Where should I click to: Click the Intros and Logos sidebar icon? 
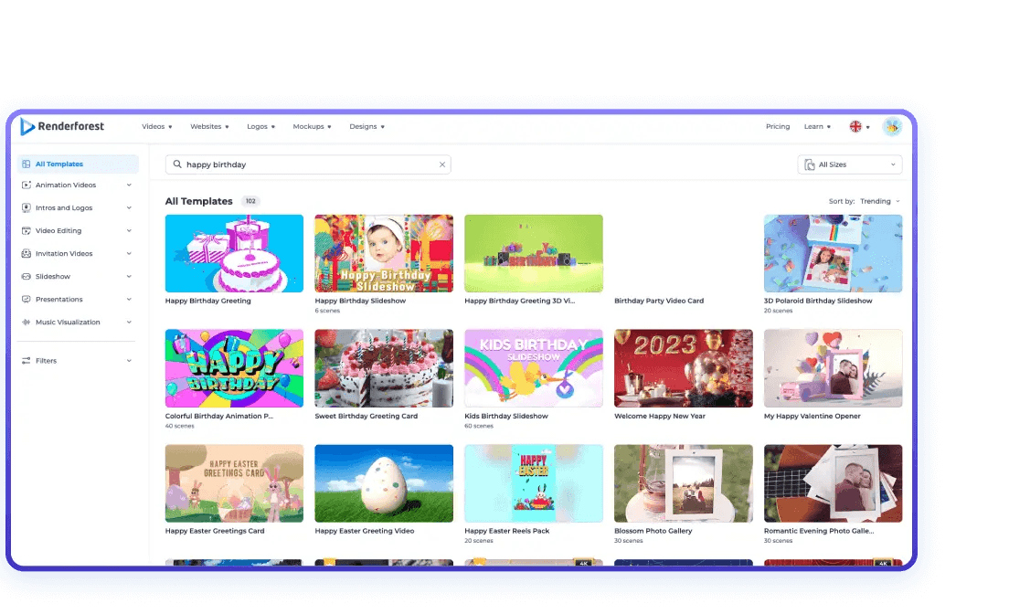(26, 208)
